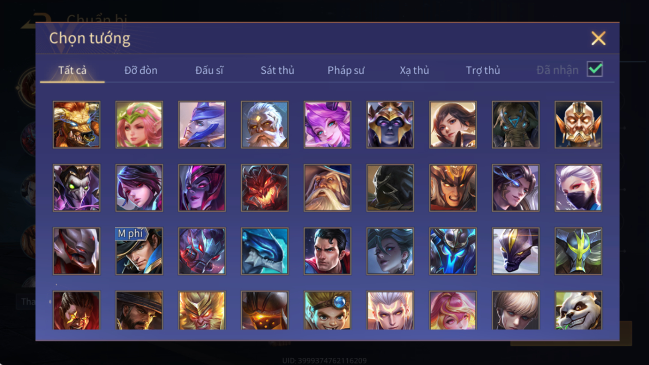The height and width of the screenshot is (365, 649).
Task: Toggle the Đã nhận checkbox
Action: pos(595,69)
